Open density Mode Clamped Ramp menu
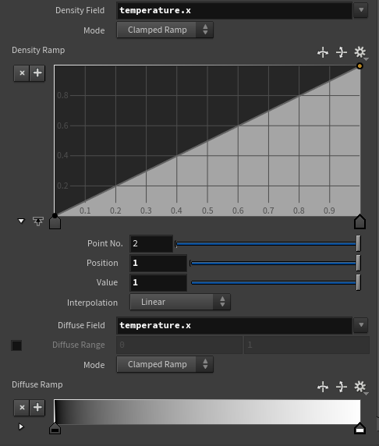This screenshot has height=446, width=379. pyautogui.click(x=165, y=30)
